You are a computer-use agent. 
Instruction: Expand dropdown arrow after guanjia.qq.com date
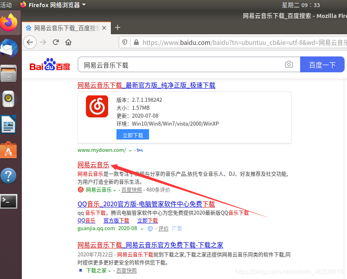[x=142, y=229]
